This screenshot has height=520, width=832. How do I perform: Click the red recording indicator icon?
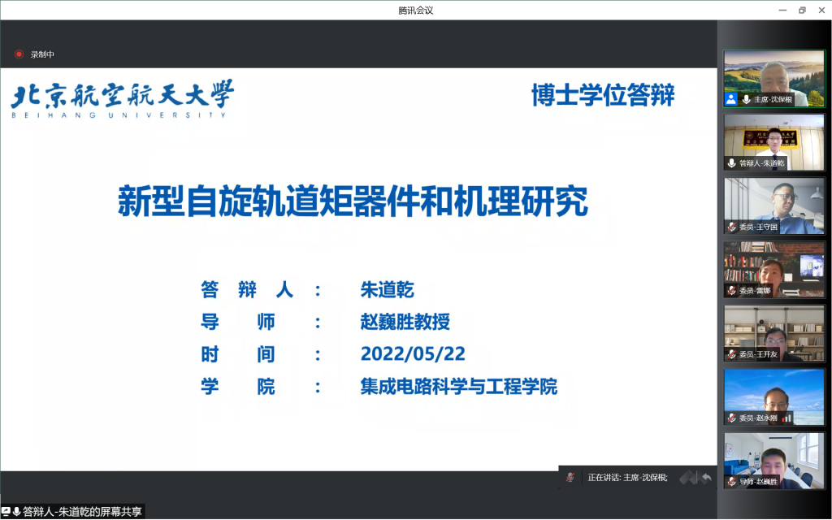19,54
